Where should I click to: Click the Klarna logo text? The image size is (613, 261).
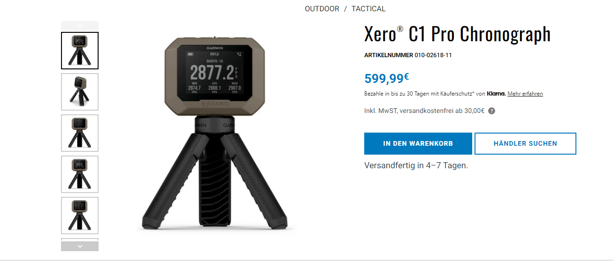496,94
